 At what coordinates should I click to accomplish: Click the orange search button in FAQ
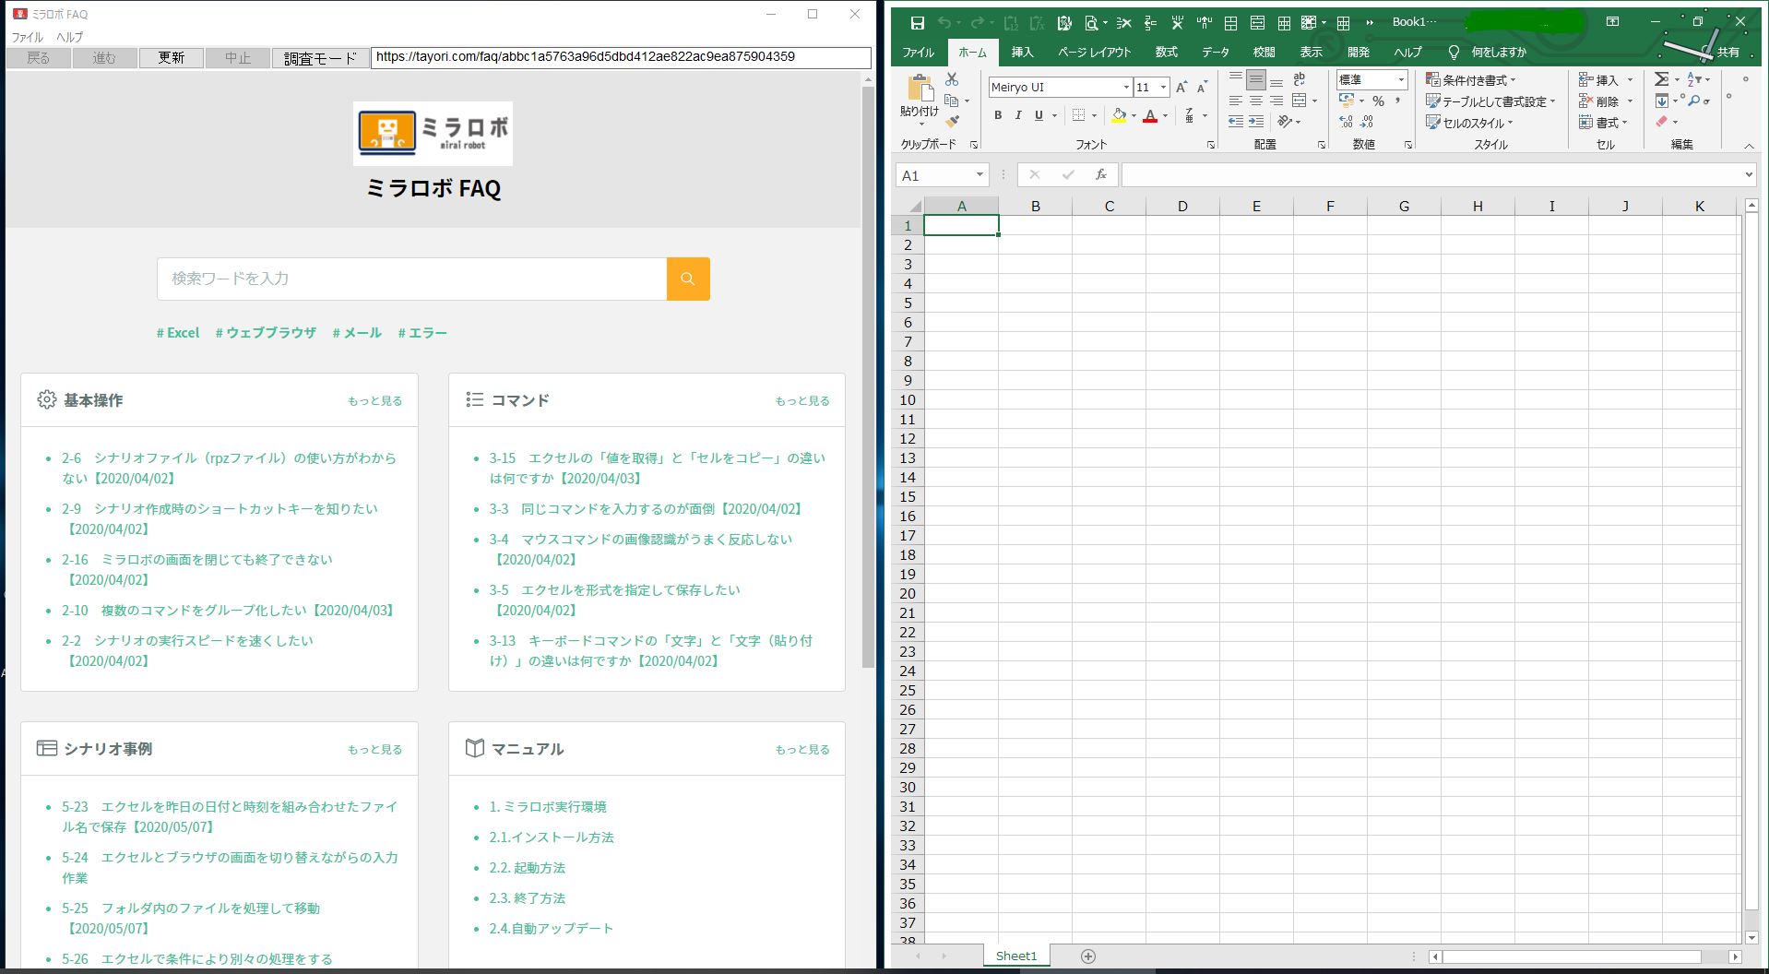687,279
